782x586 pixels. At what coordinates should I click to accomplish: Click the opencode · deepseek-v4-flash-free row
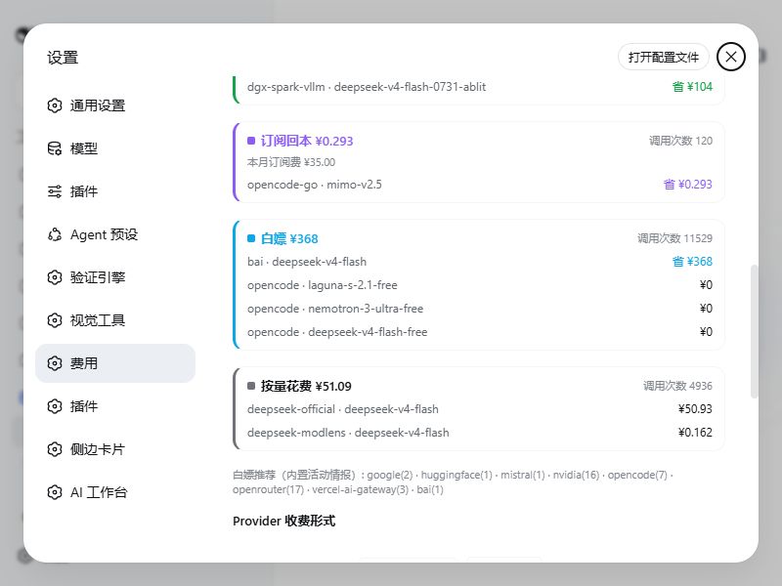click(479, 332)
